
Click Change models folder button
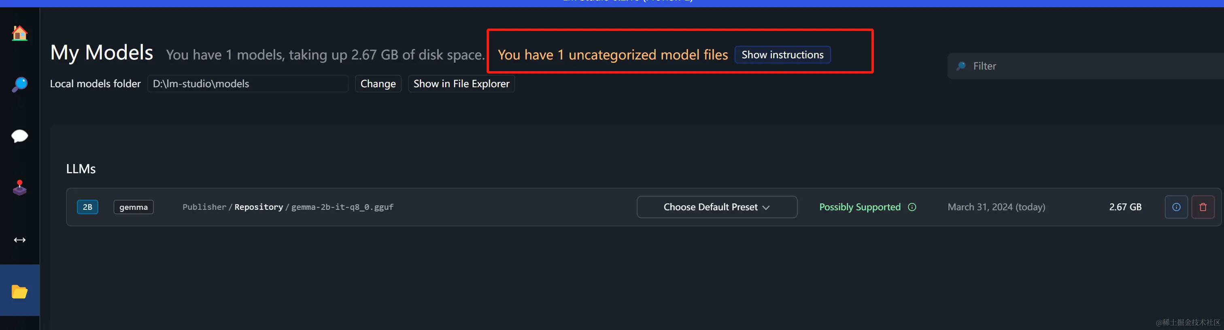point(378,84)
